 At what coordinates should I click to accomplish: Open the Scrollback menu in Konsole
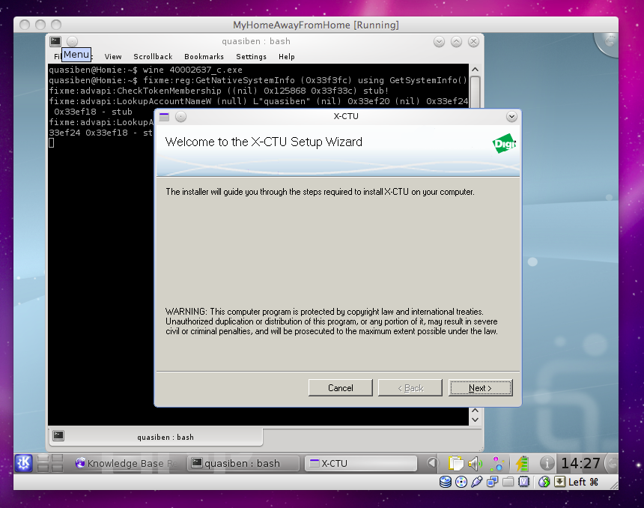(153, 57)
